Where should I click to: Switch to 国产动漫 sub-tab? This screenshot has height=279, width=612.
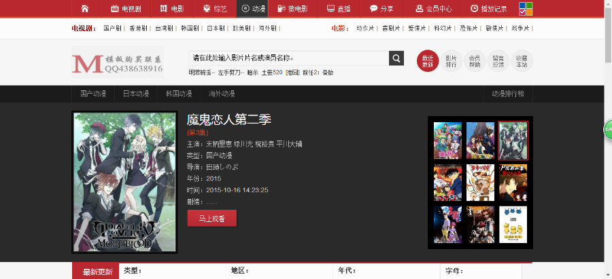[x=93, y=94]
